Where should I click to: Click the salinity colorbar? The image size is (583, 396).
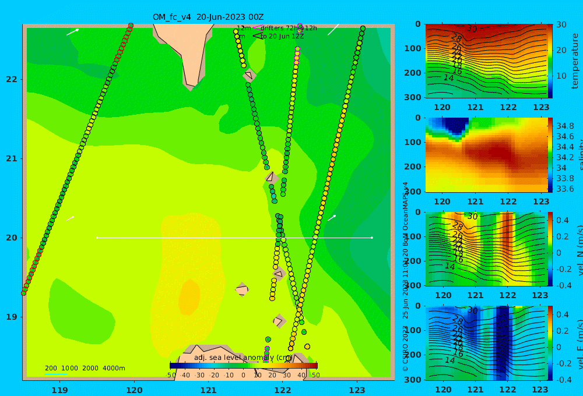550,155
